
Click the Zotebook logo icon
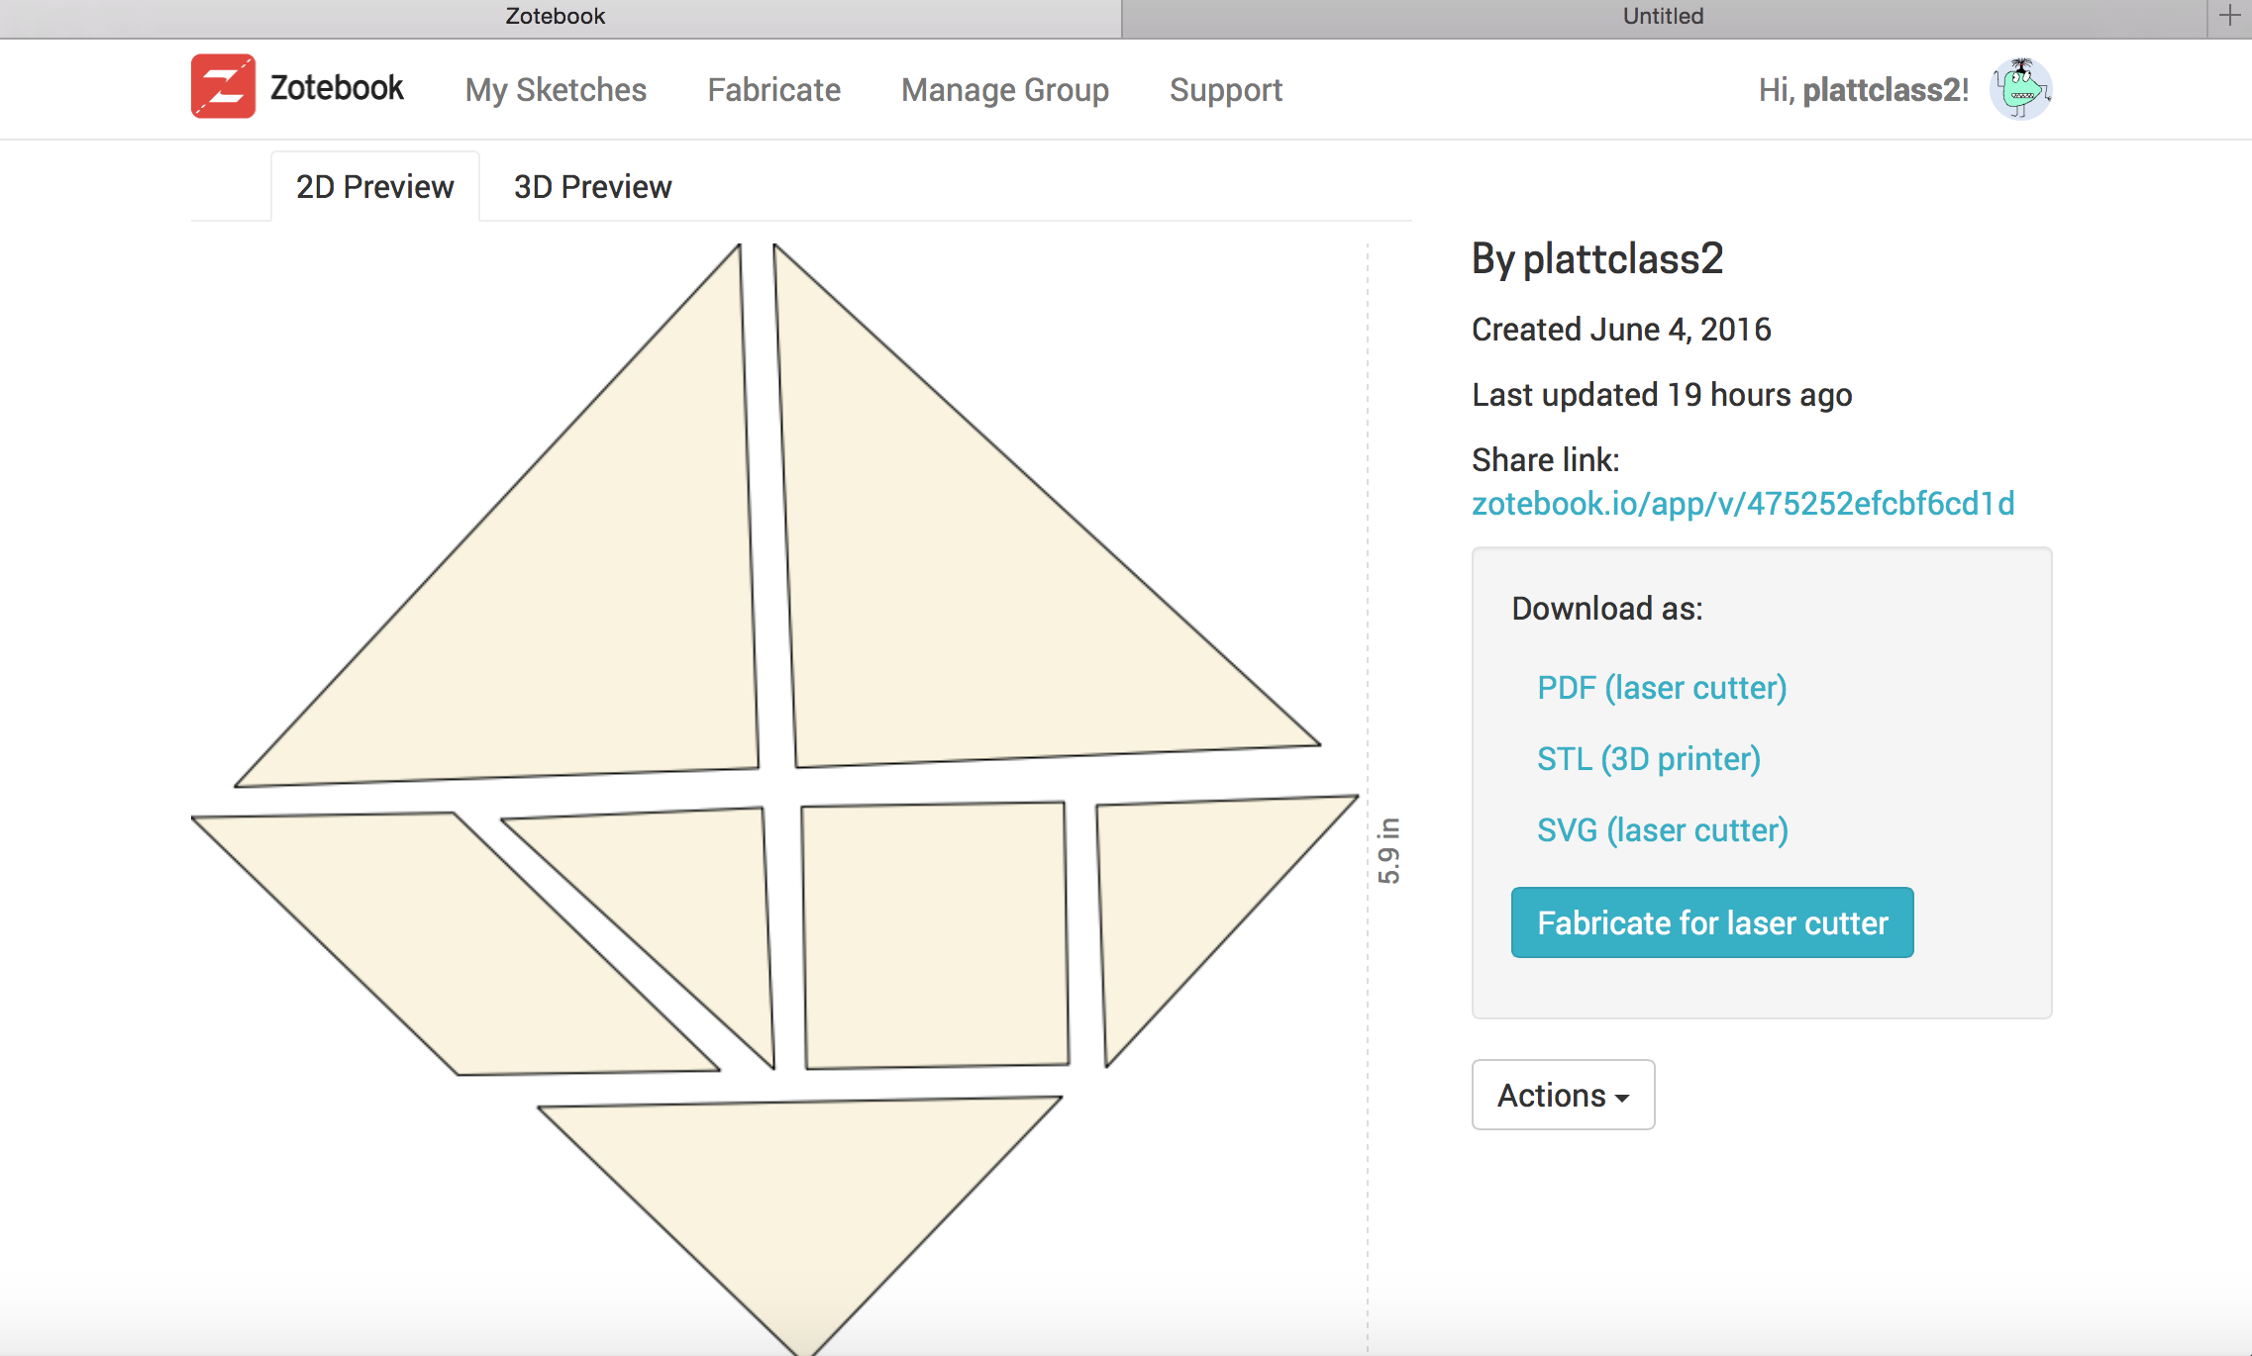click(x=225, y=90)
